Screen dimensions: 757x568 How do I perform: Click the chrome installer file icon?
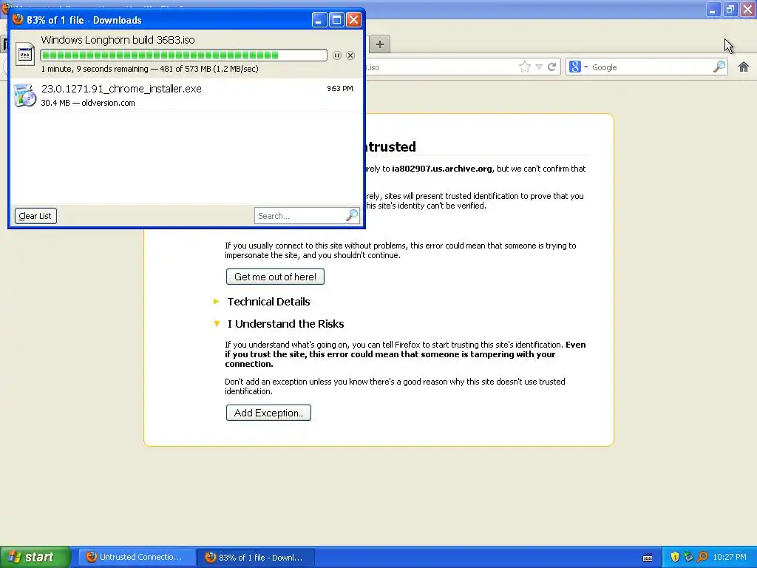[24, 95]
